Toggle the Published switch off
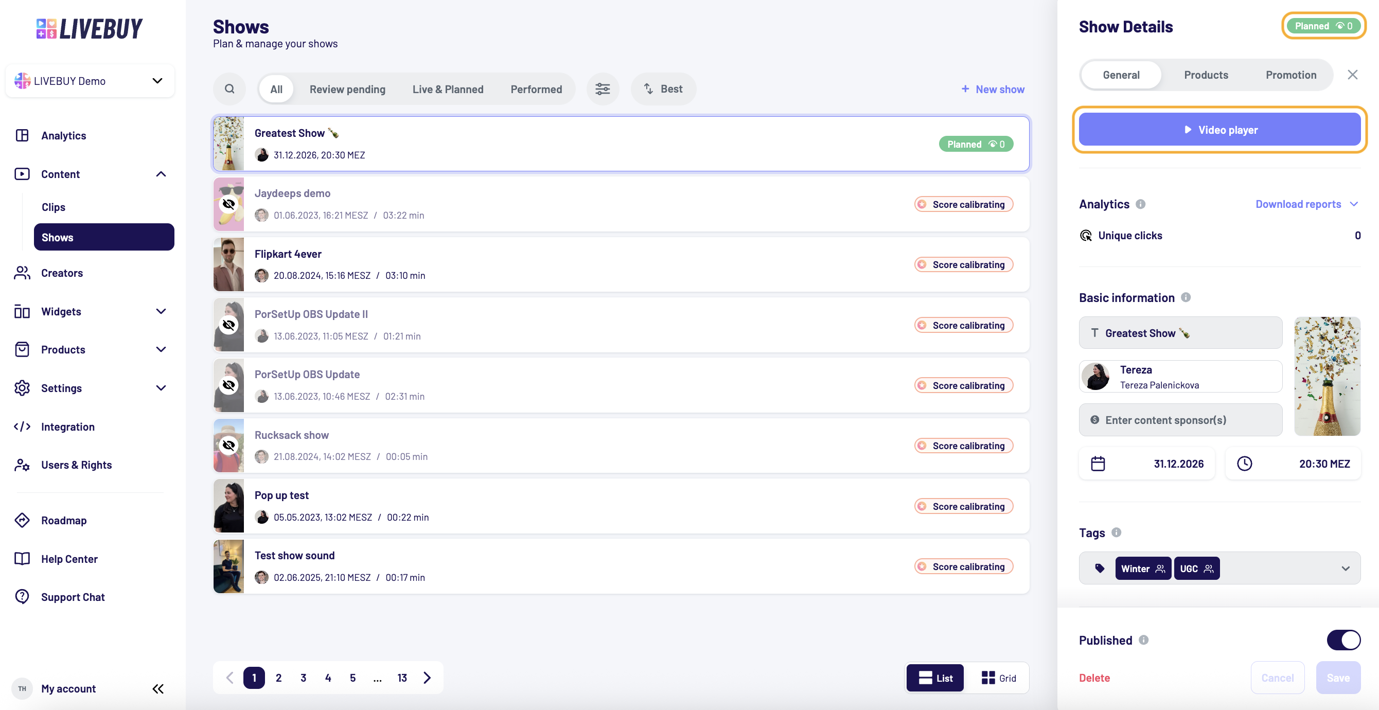 pyautogui.click(x=1343, y=640)
